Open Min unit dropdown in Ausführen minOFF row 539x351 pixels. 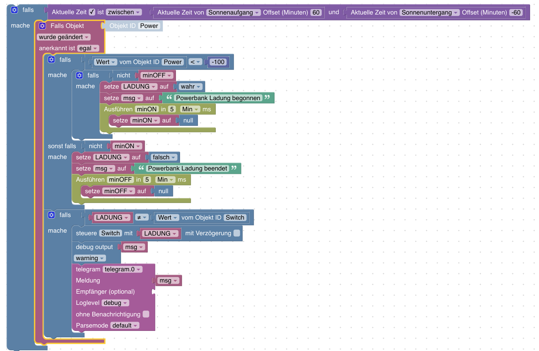pyautogui.click(x=165, y=179)
